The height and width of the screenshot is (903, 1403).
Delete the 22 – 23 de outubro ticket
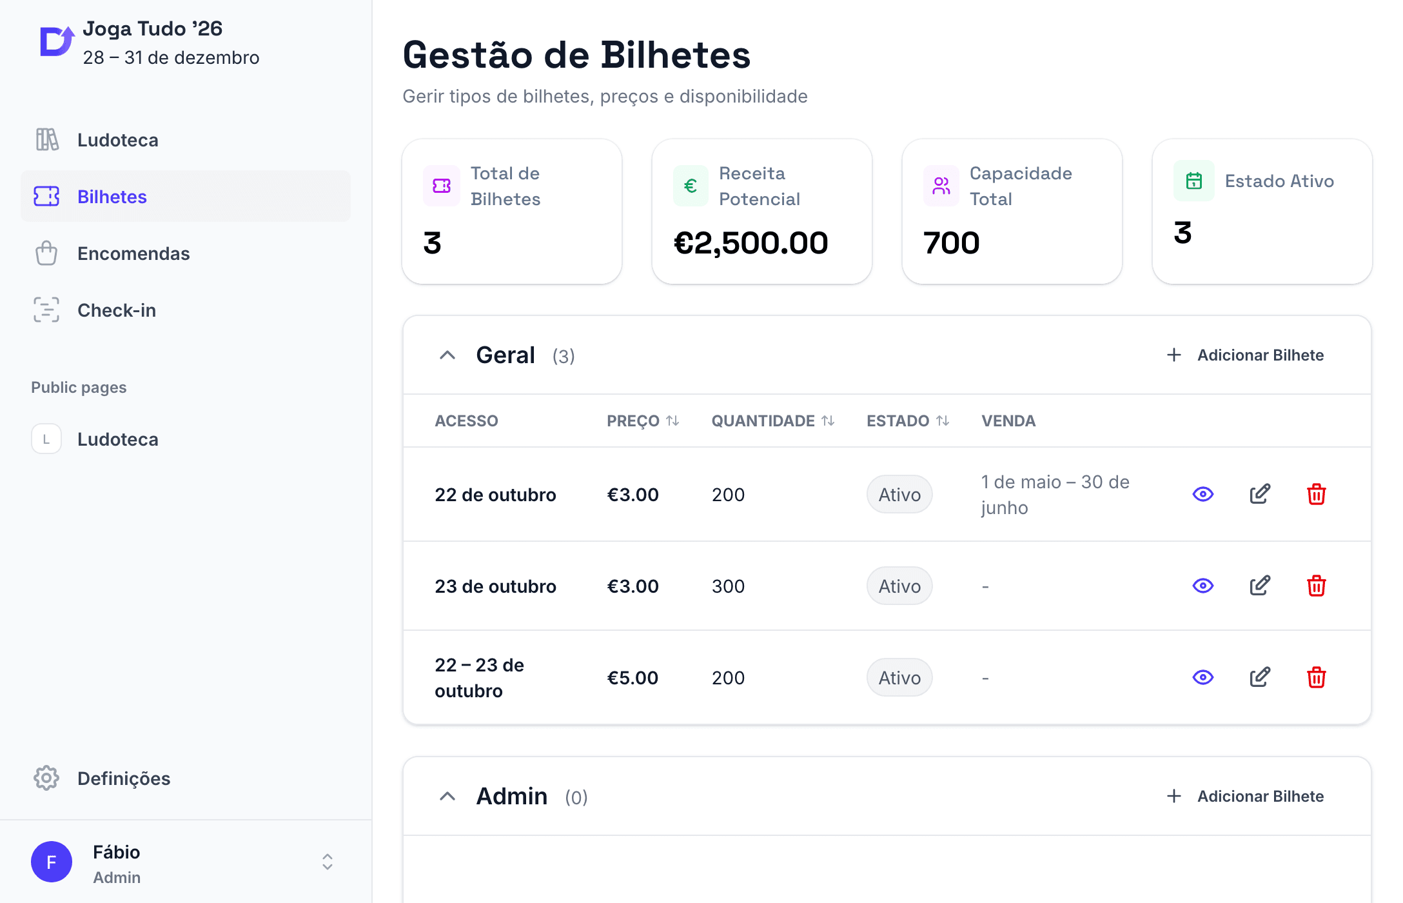[1317, 678]
